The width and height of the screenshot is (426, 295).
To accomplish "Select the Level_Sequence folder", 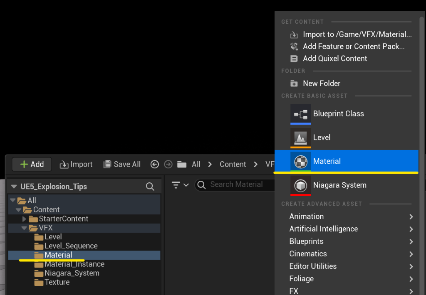I will tap(84, 246).
